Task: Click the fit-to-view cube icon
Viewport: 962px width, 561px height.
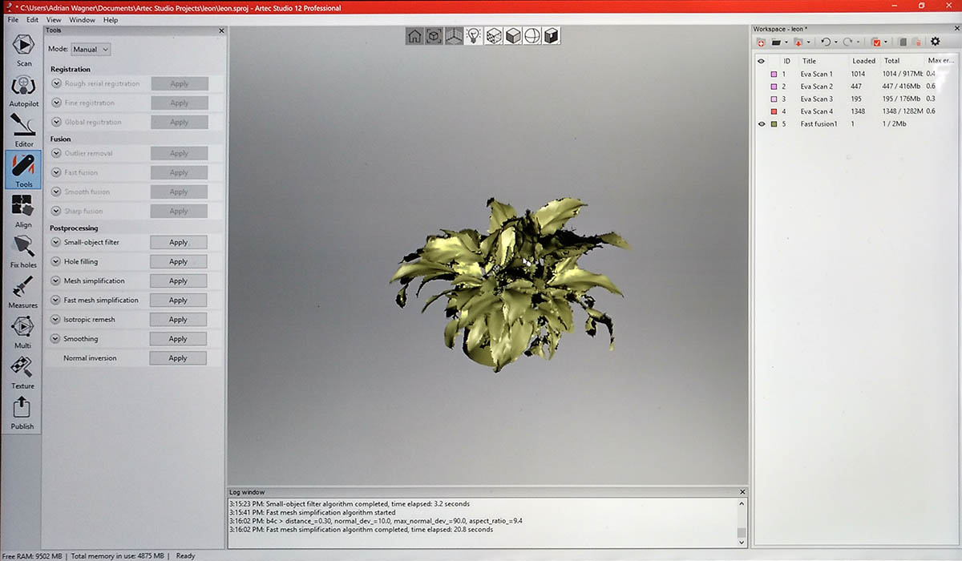Action: pos(434,35)
